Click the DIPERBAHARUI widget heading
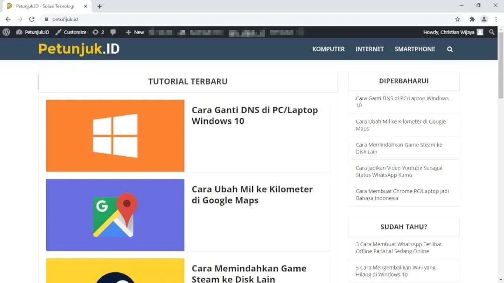 (x=404, y=81)
